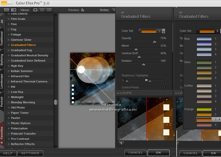Toggle the Preview checkbox
Viewport: 221px width, 157px height.
[83, 10]
